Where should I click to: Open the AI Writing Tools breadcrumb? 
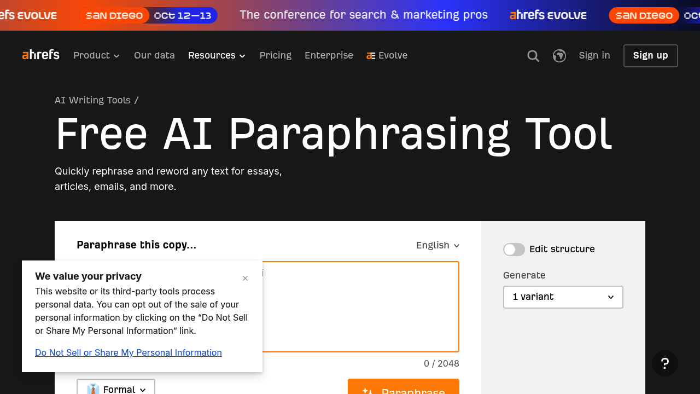tap(92, 100)
